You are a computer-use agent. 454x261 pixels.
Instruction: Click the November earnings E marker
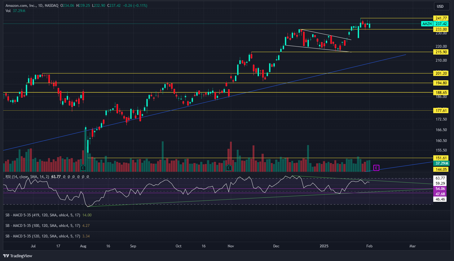[x=229, y=168]
